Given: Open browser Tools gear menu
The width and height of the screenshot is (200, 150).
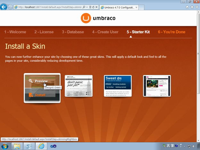Looking at the screenshot, I should [197, 7].
